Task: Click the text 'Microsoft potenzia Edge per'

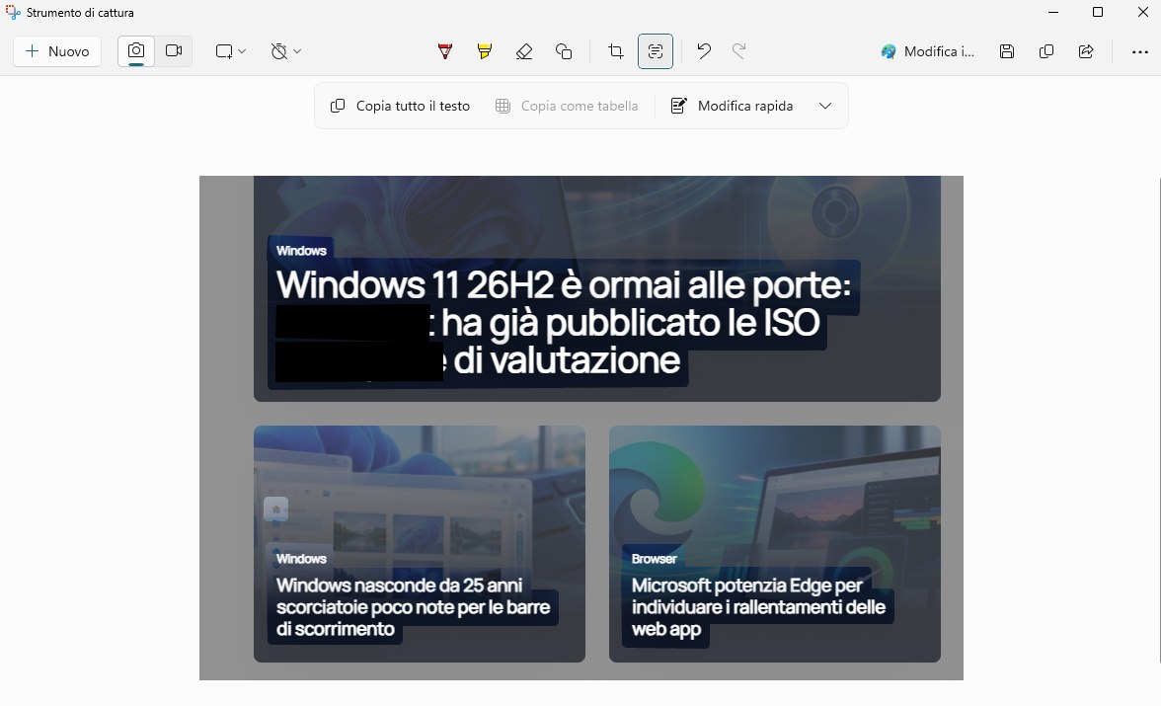Action: tap(747, 586)
